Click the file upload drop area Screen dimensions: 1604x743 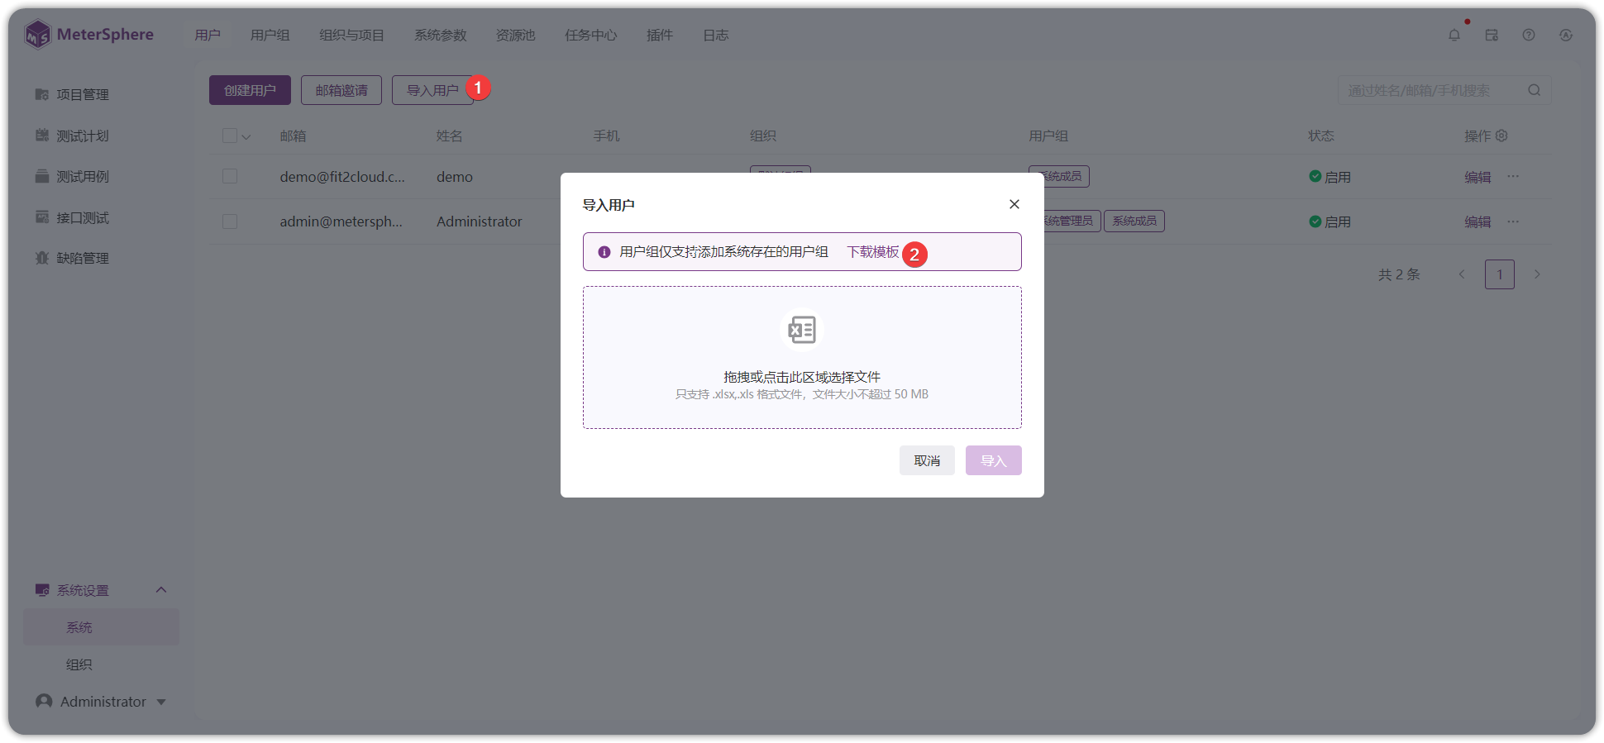click(802, 357)
